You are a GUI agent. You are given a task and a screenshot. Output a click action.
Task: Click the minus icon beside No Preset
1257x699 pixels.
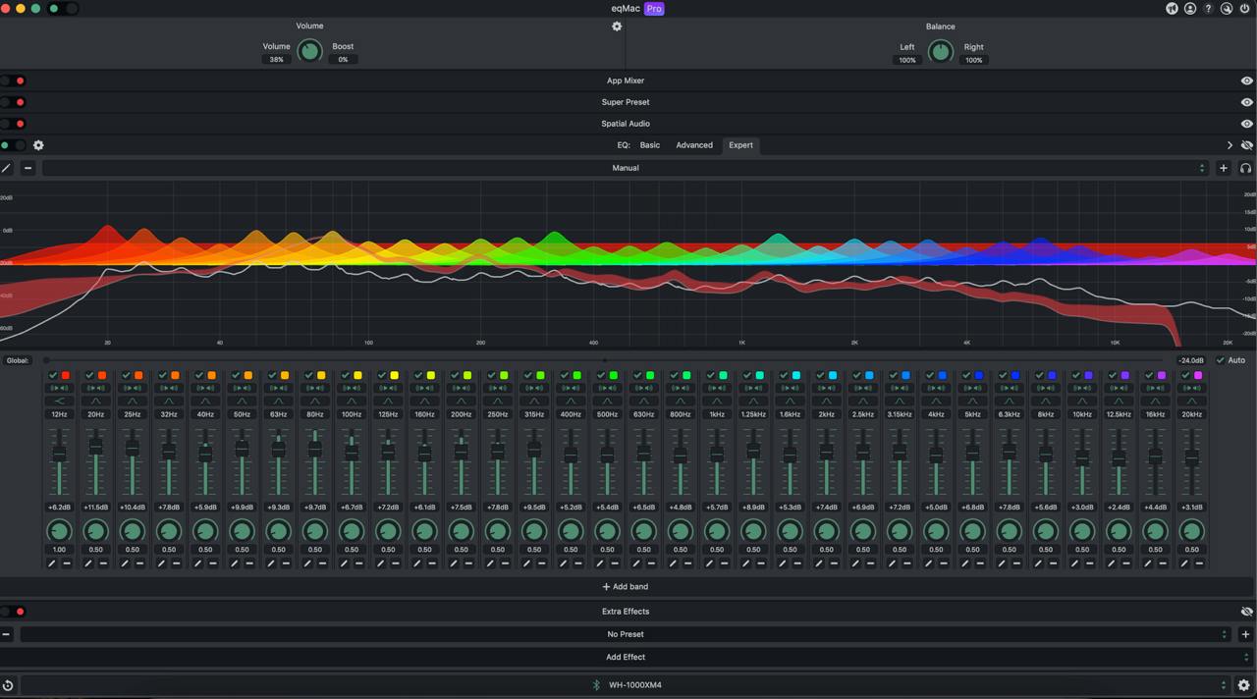pos(7,634)
